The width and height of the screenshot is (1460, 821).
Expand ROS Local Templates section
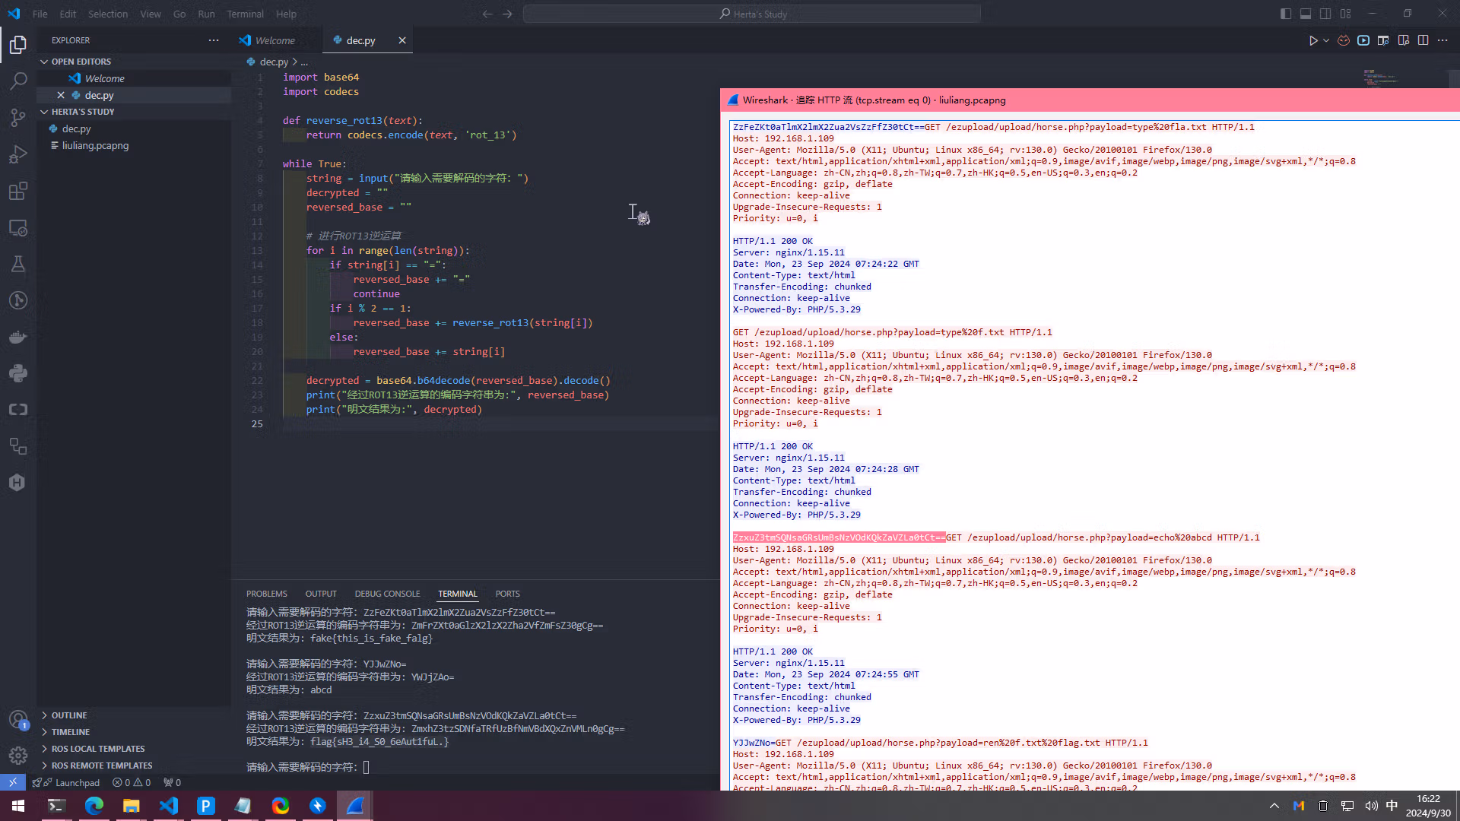pyautogui.click(x=134, y=749)
